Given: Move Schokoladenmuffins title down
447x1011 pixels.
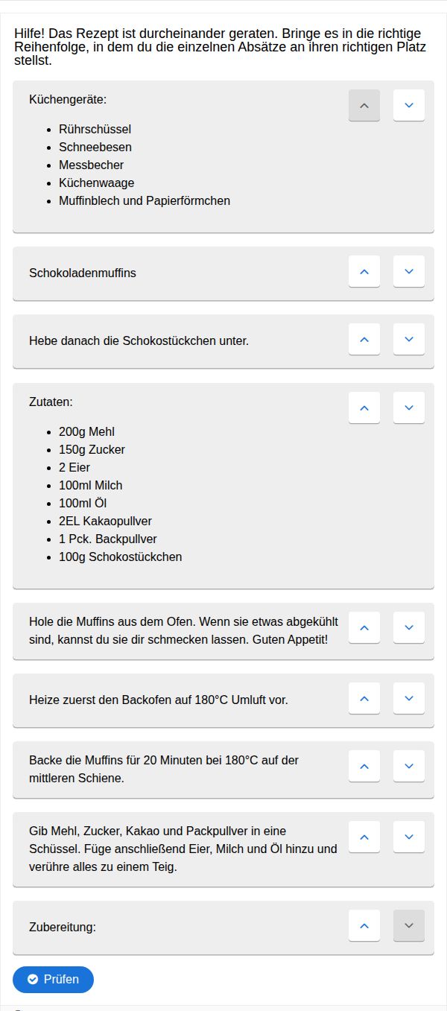Looking at the screenshot, I should [409, 271].
